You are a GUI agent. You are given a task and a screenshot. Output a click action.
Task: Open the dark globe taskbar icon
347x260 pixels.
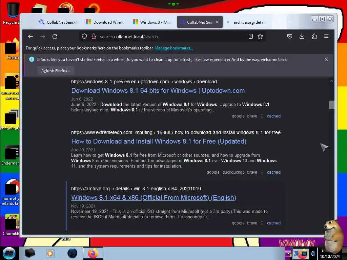coord(72,253)
